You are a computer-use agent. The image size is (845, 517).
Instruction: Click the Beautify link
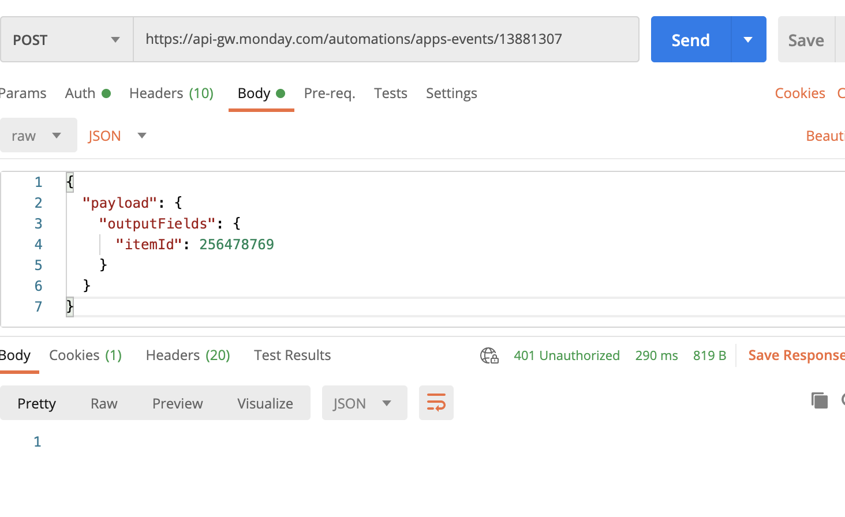point(825,136)
